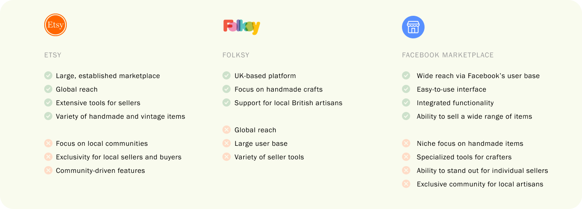Click green check beside 'Easy-to-use interface'
The width and height of the screenshot is (582, 209).
pyautogui.click(x=406, y=89)
